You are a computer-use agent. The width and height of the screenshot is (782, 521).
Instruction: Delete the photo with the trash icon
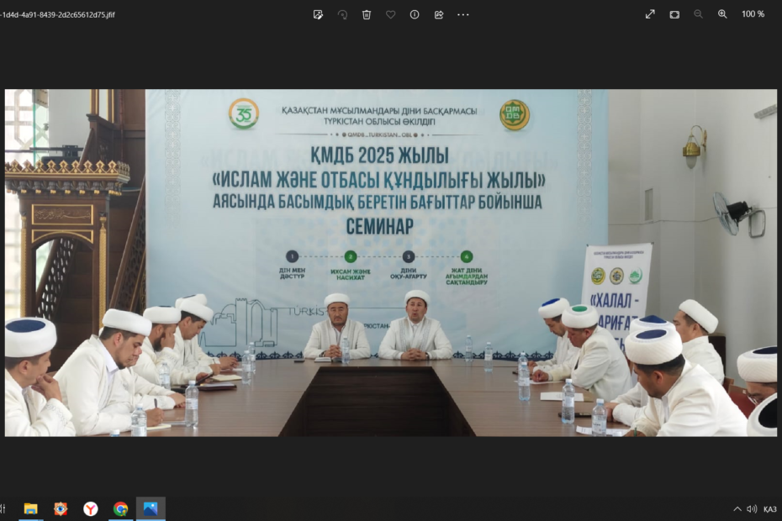tap(367, 14)
